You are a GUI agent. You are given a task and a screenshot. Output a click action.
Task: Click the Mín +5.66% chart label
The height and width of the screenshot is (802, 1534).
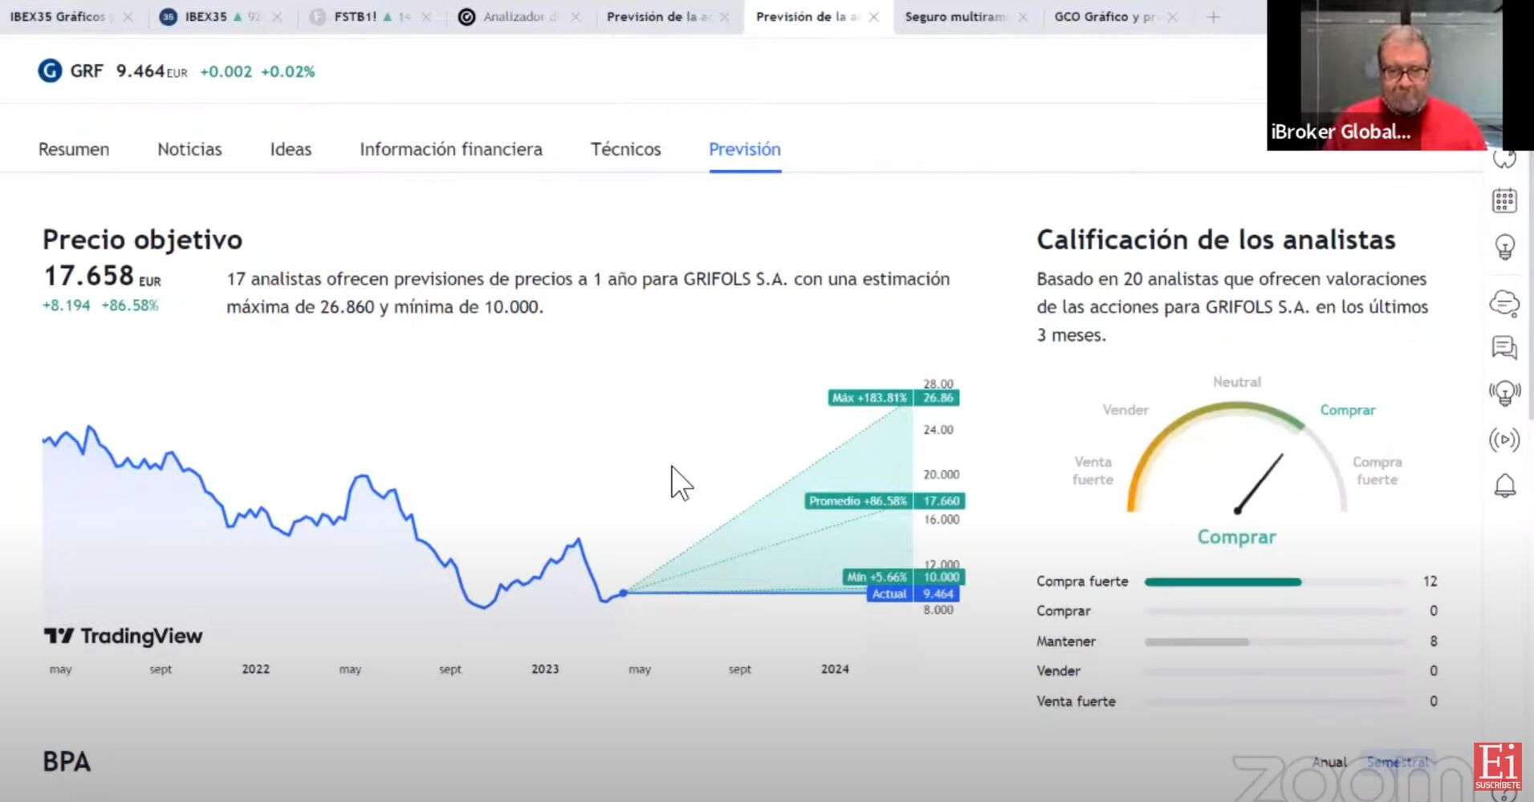click(877, 577)
